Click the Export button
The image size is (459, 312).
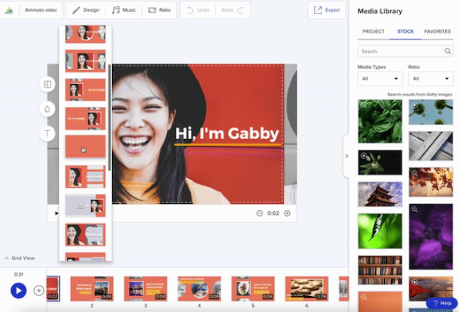click(x=326, y=9)
